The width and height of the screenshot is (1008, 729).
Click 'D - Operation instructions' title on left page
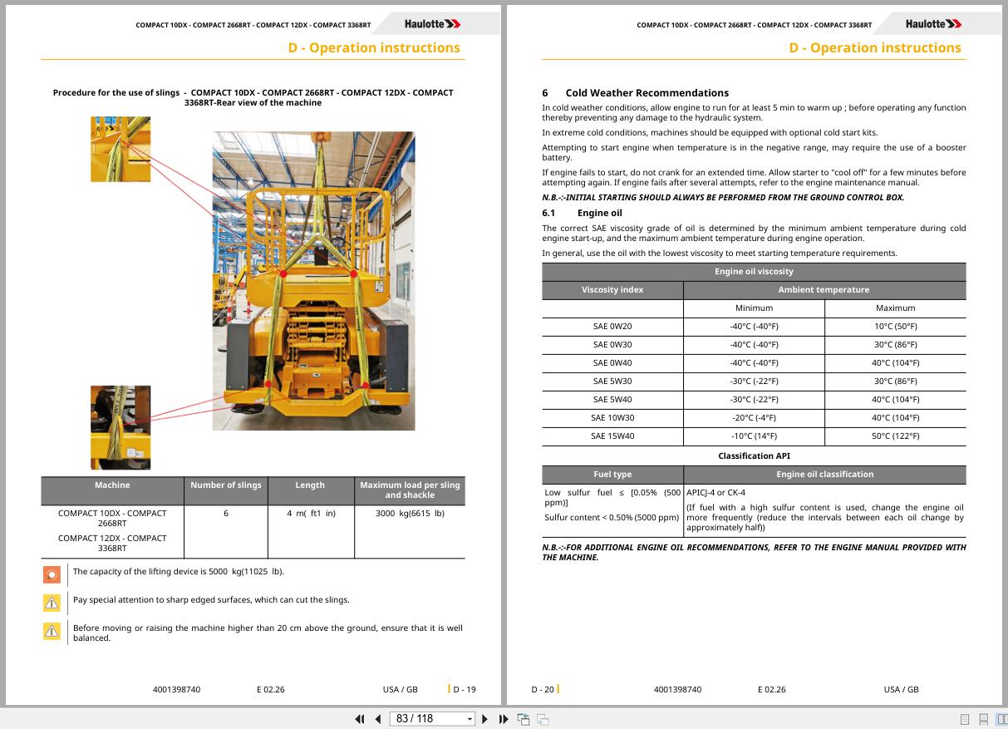(374, 48)
